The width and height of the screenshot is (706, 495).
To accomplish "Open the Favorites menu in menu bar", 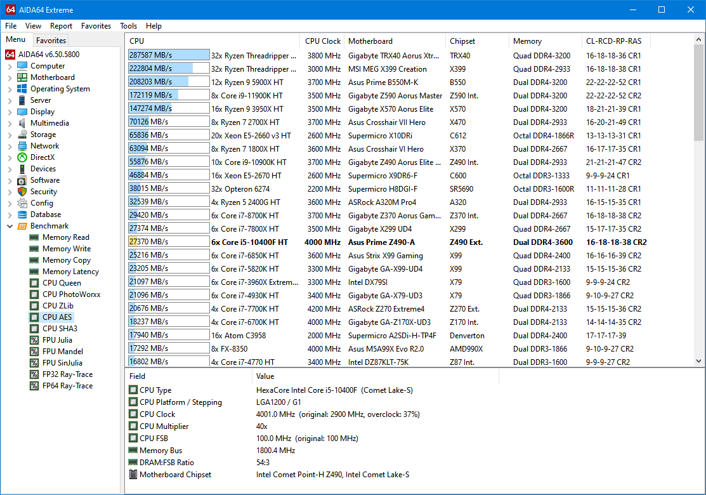I will [x=96, y=26].
